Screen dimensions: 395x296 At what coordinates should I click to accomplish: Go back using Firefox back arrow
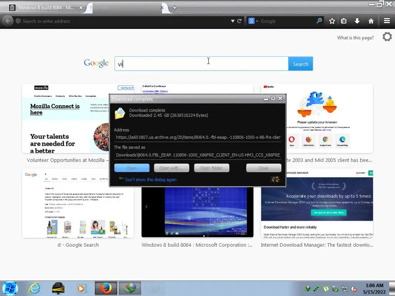point(8,21)
